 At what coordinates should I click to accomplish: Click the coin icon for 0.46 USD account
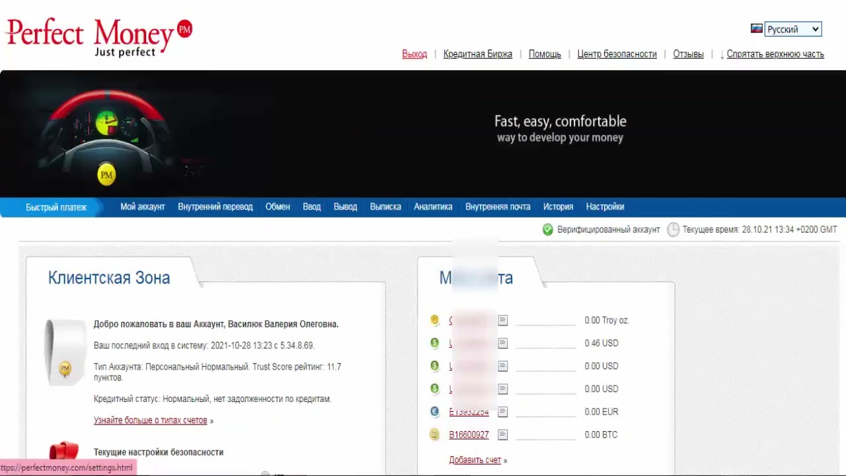coord(434,343)
